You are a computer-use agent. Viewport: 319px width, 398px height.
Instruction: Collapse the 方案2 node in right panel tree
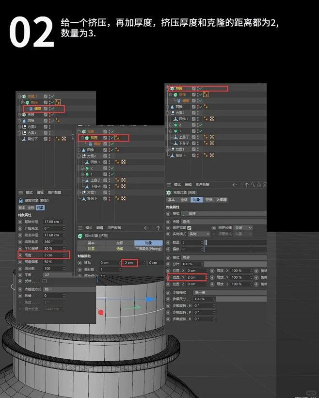pyautogui.click(x=167, y=112)
